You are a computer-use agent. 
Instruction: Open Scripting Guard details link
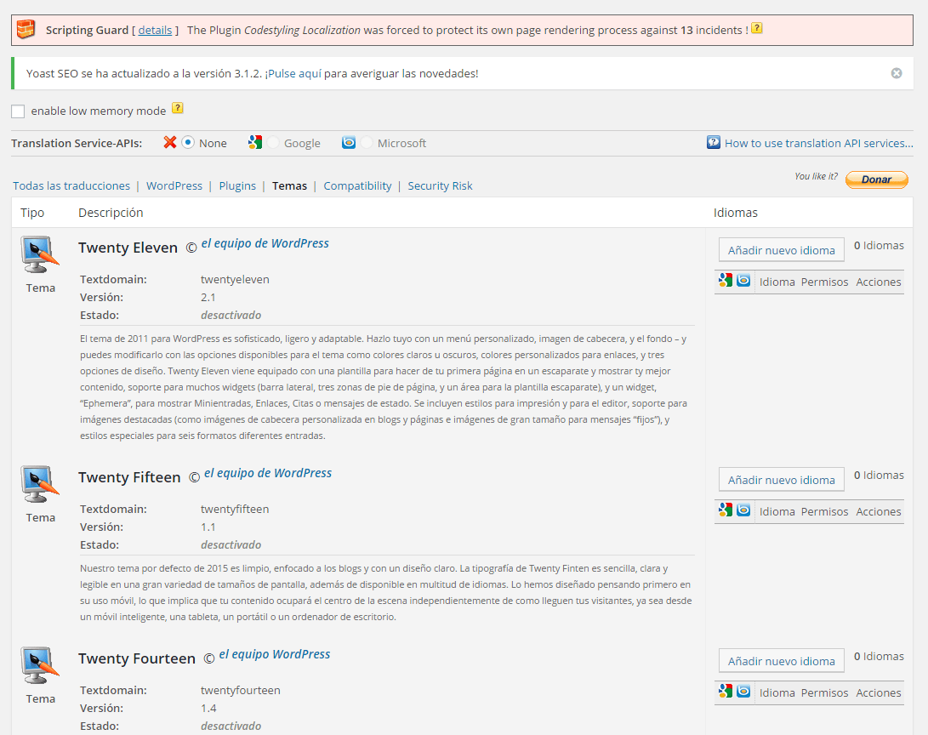pyautogui.click(x=155, y=30)
